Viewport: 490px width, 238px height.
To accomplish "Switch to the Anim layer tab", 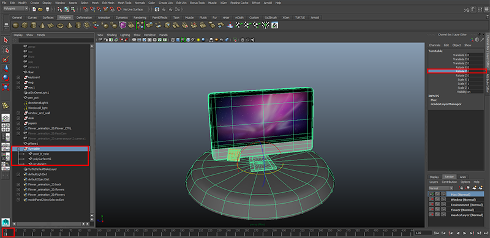I will (463, 177).
